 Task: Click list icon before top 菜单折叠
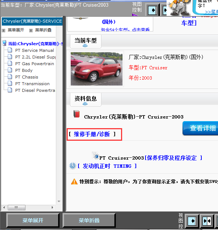click(x=31, y=30)
